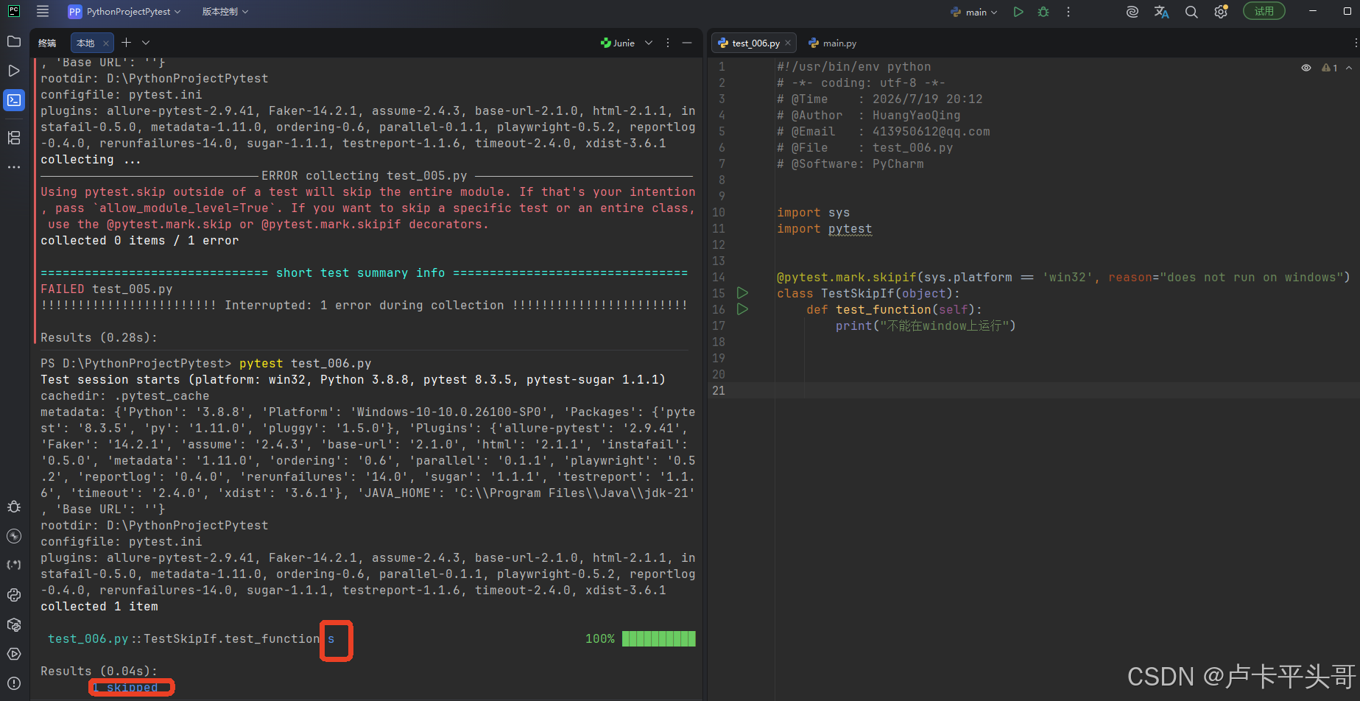Open the main hamburger menu
Image resolution: width=1360 pixels, height=701 pixels.
pyautogui.click(x=43, y=12)
